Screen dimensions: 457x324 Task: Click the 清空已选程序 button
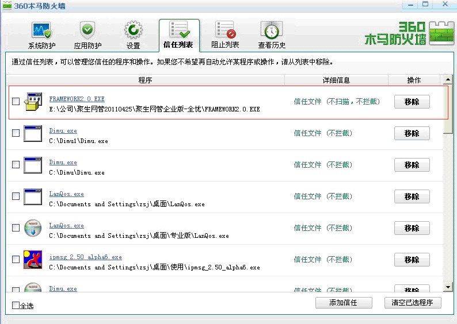[413, 303]
